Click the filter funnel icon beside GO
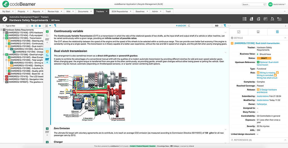Viewport: 288px width, 148px height. (x=225, y=26)
